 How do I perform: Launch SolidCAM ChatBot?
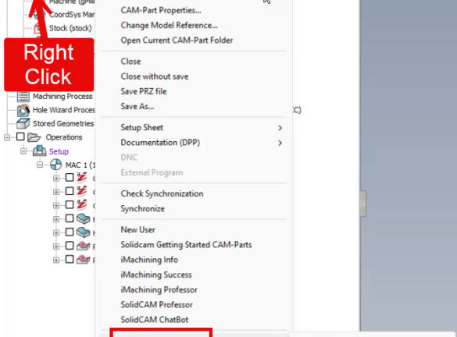point(155,320)
